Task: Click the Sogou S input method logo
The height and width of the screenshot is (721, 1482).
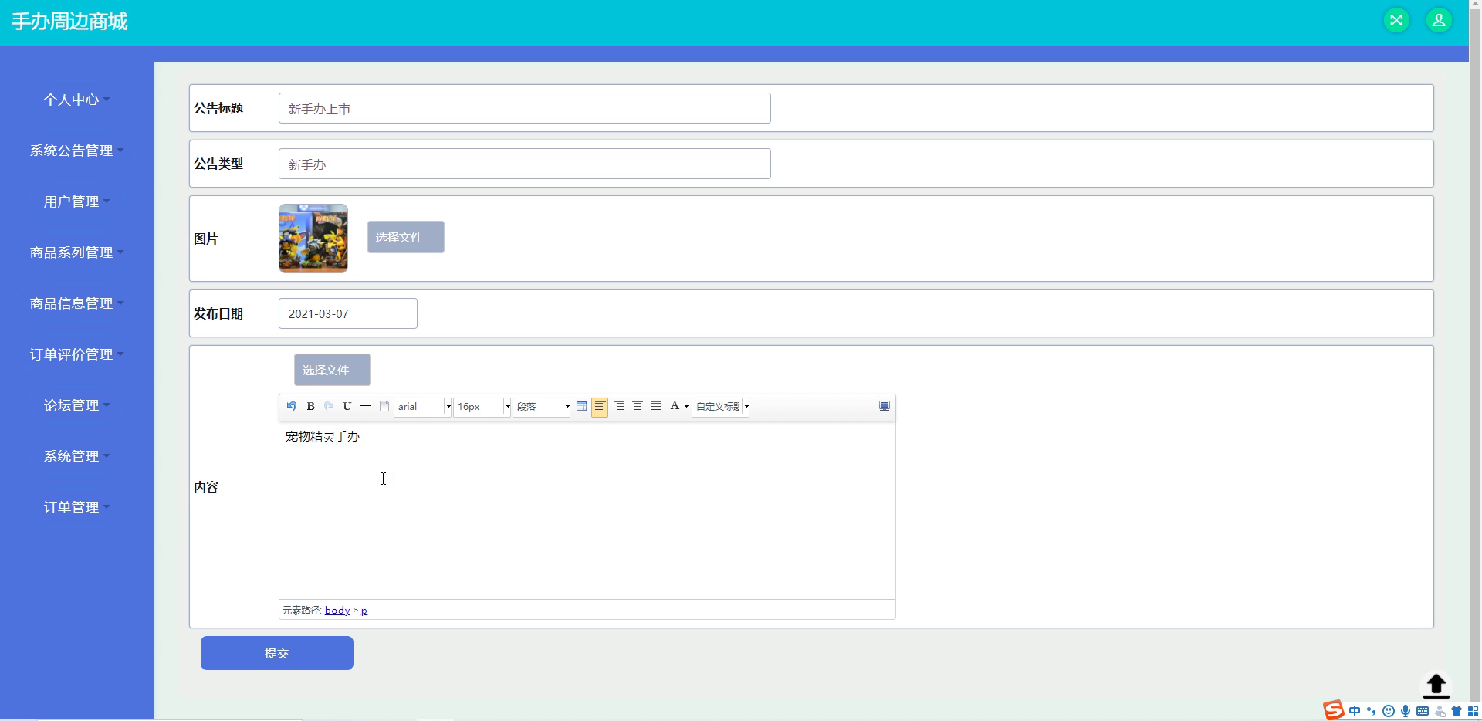Action: (1334, 710)
